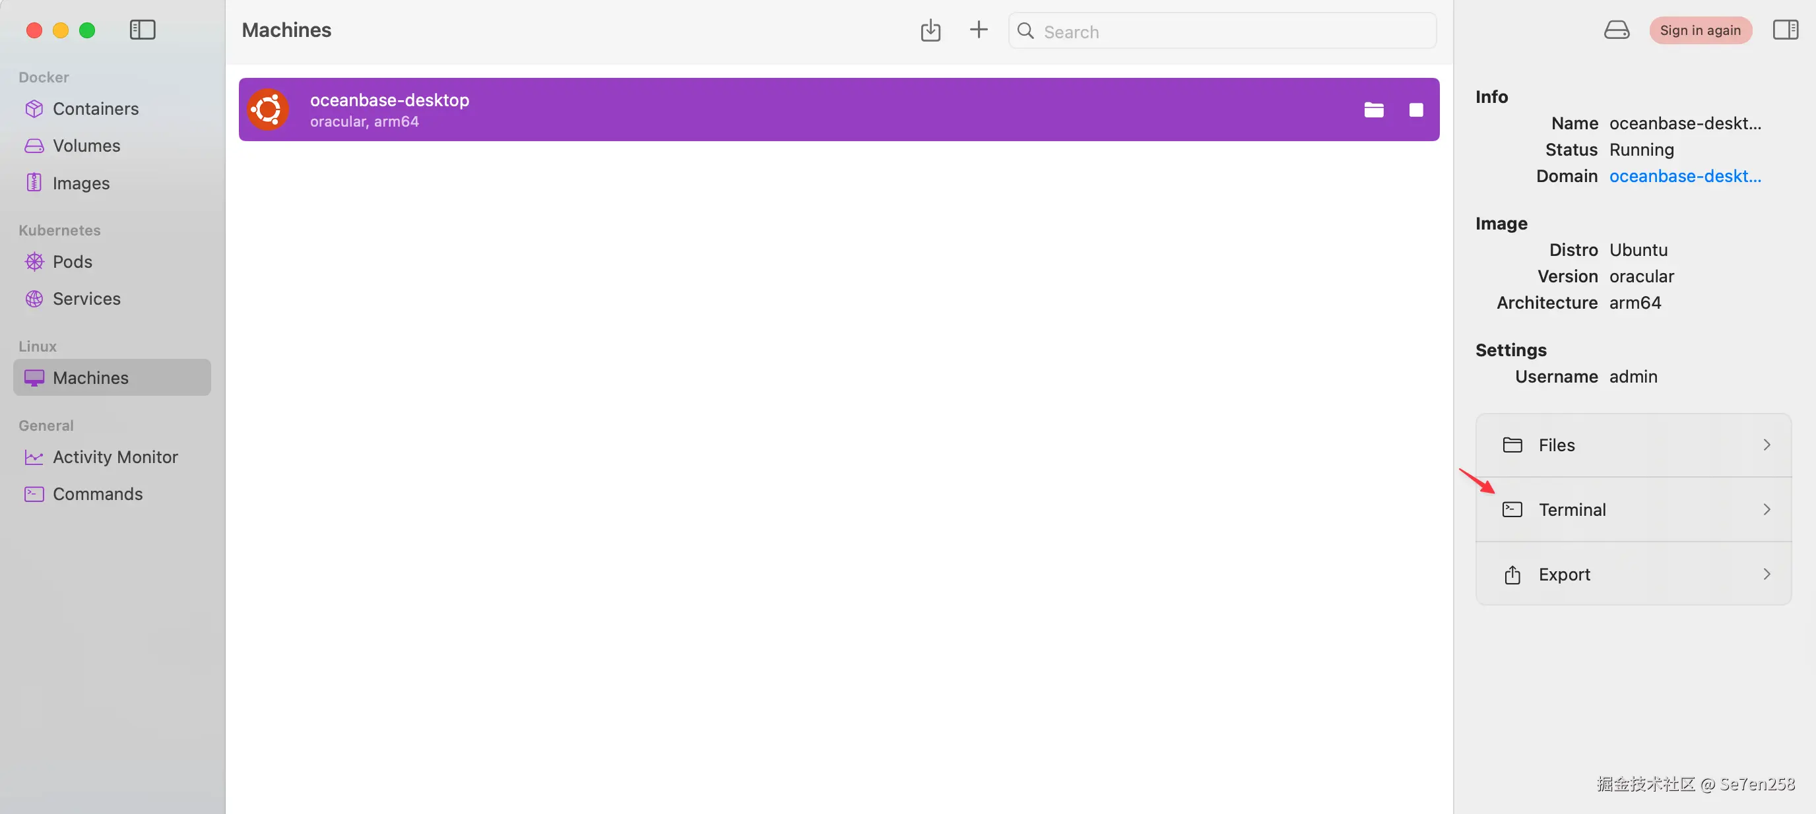
Task: Open the oceanbase-deskt... domain link
Action: pyautogui.click(x=1684, y=176)
